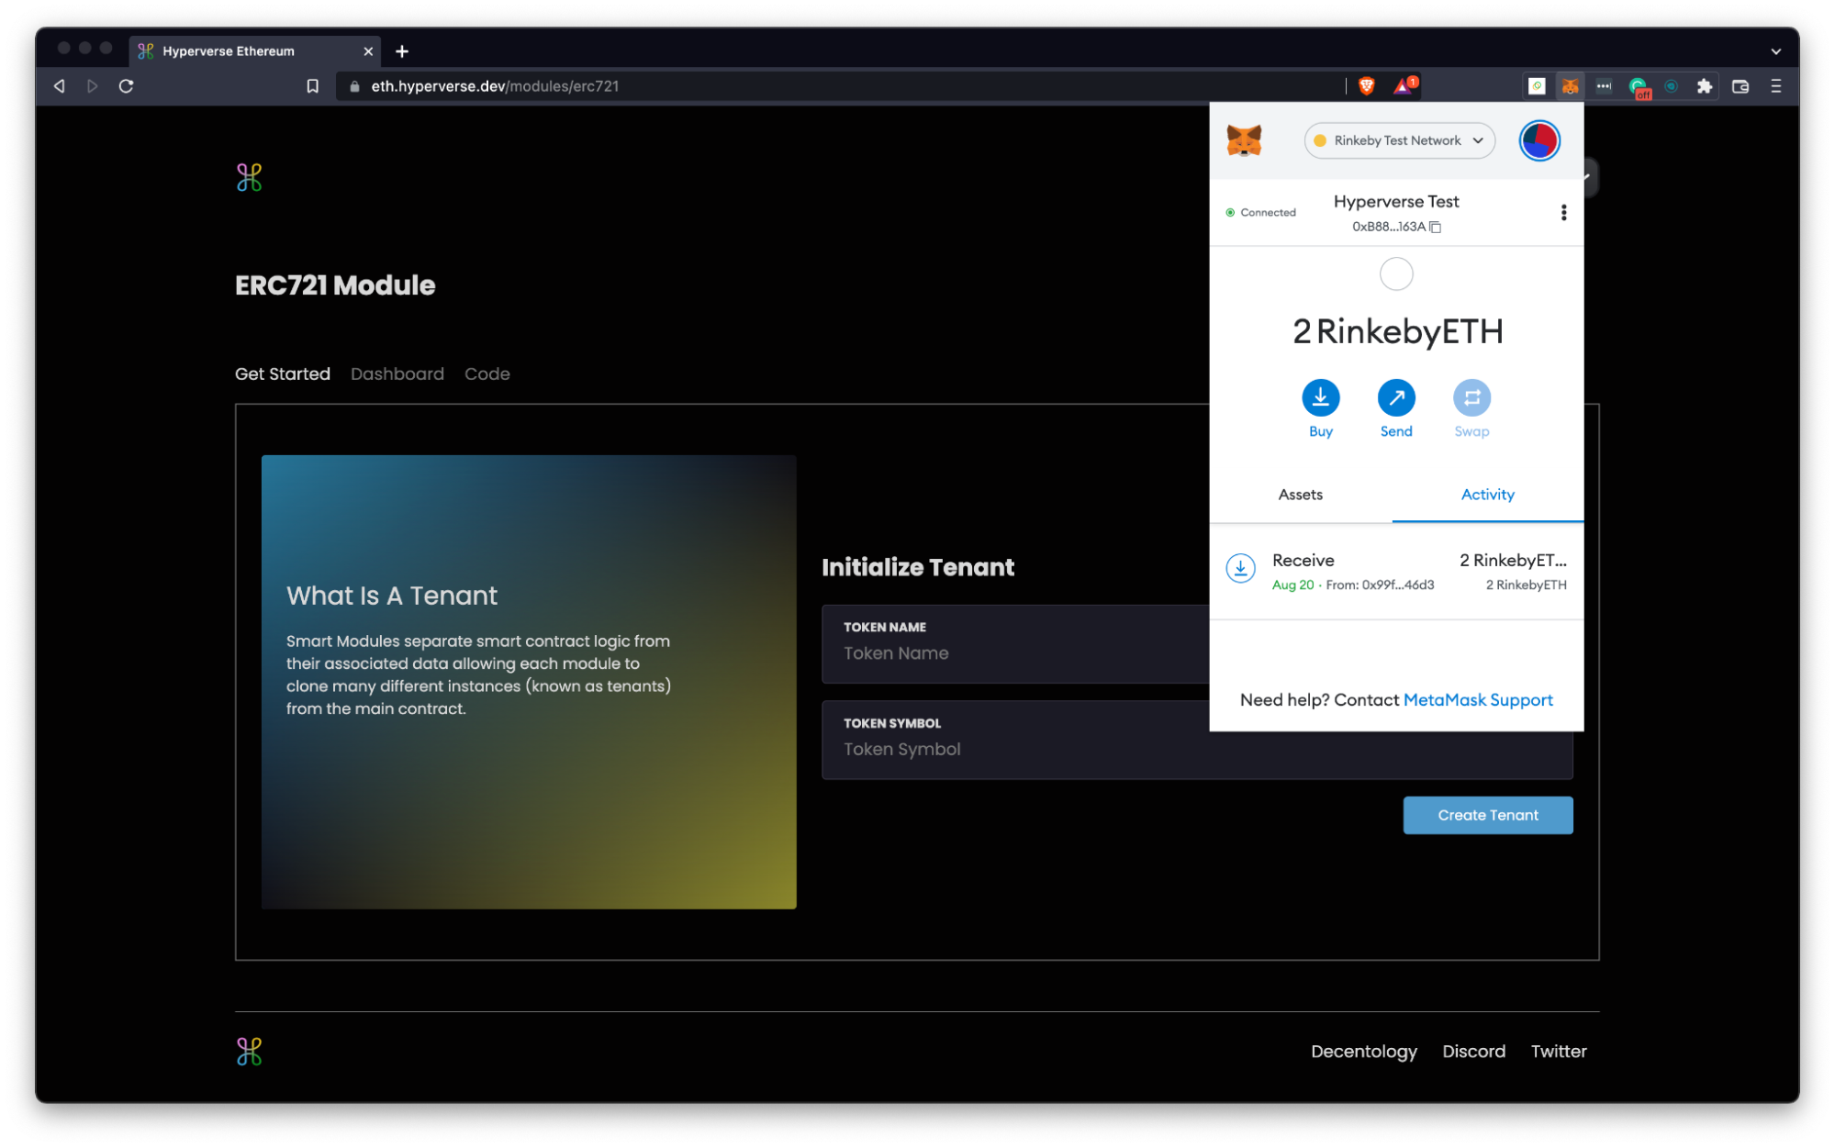Close the Hyperverse Ethereum tab
1835x1148 pixels.
click(x=368, y=51)
